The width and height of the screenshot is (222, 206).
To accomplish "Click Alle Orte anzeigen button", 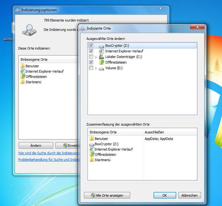I will coord(107,195).
